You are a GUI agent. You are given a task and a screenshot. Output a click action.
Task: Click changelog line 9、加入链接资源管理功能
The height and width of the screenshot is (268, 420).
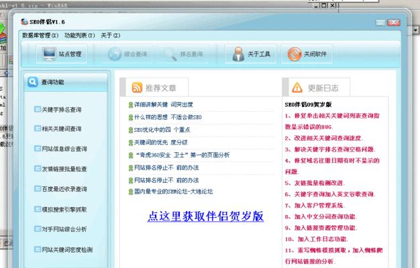321,228
